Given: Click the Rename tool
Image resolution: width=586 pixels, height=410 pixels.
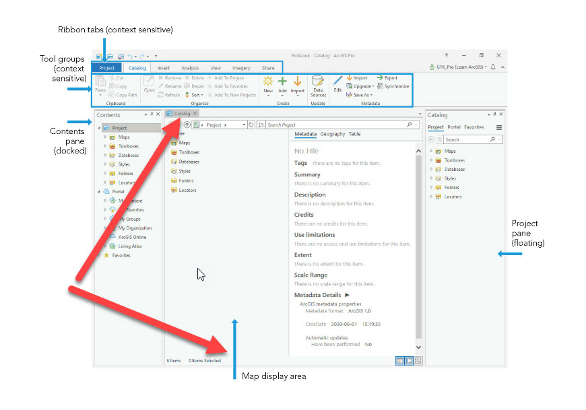Looking at the screenshot, I should pos(170,86).
